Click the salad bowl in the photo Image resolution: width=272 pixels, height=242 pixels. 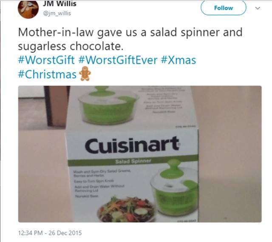pos(126,209)
